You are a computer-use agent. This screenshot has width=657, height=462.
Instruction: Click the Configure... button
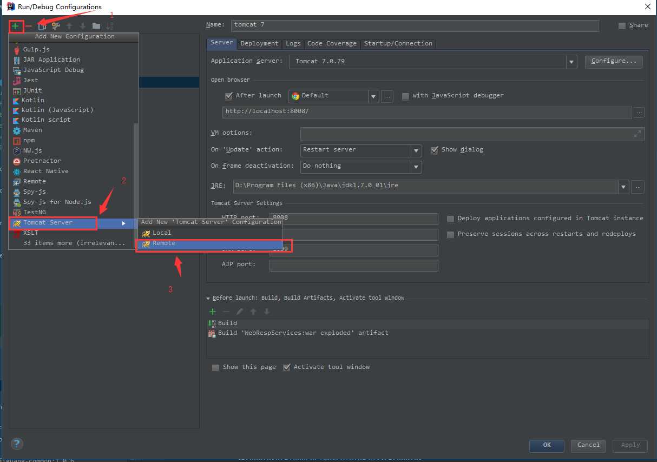[x=614, y=61]
